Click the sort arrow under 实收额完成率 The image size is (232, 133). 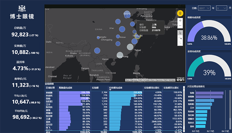[x=110, y=90]
